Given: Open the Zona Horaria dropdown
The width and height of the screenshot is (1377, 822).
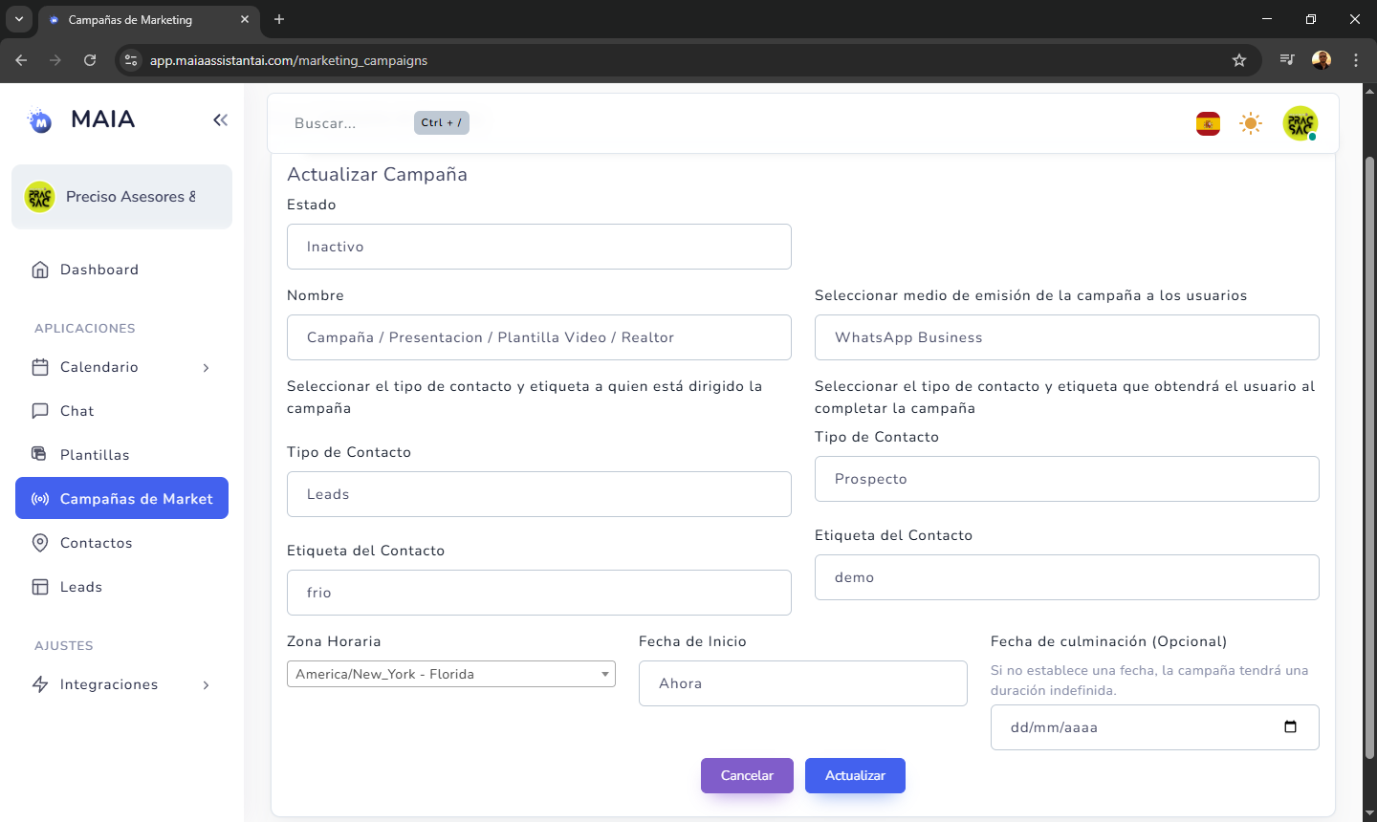Looking at the screenshot, I should tap(450, 674).
